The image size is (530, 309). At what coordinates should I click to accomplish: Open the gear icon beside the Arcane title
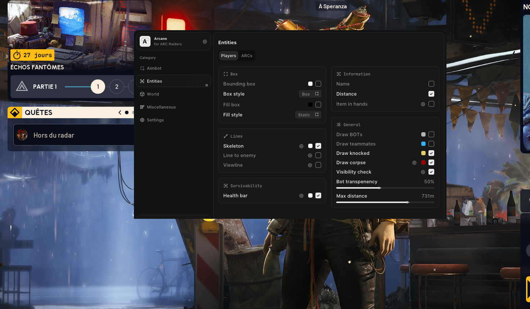coord(205,42)
